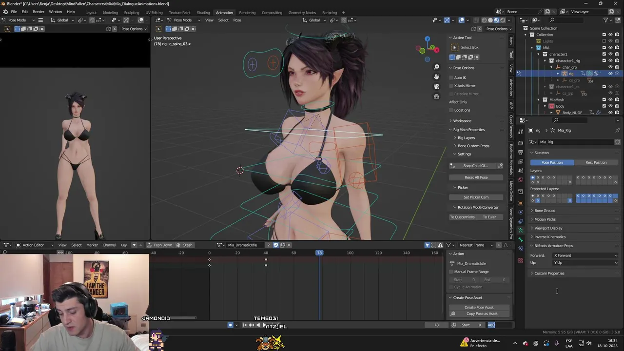Click the fake user shield beside Mia_Rig
Image resolution: width=624 pixels, height=351 pixels.
pos(618,142)
